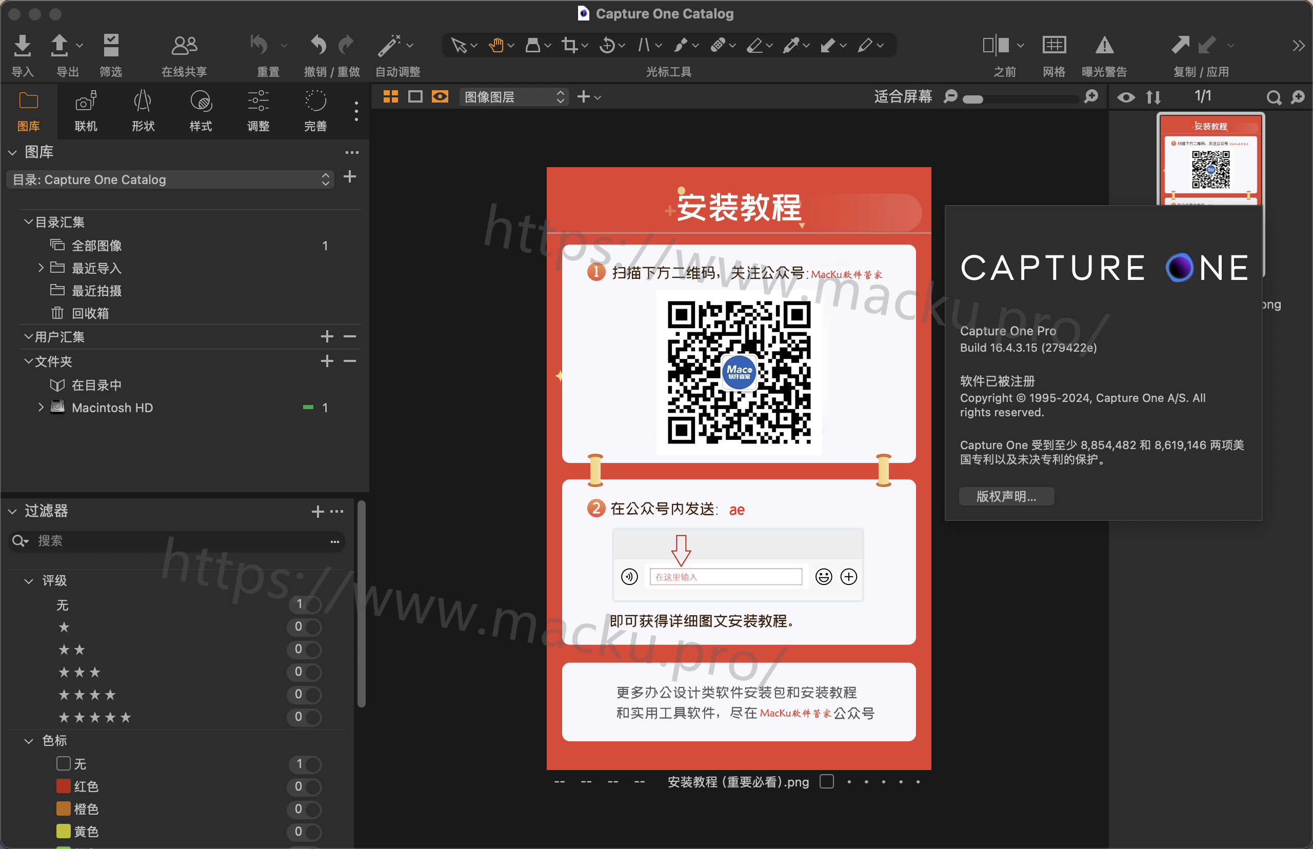Open tool tab options three dots
The width and height of the screenshot is (1313, 849).
[x=356, y=111]
